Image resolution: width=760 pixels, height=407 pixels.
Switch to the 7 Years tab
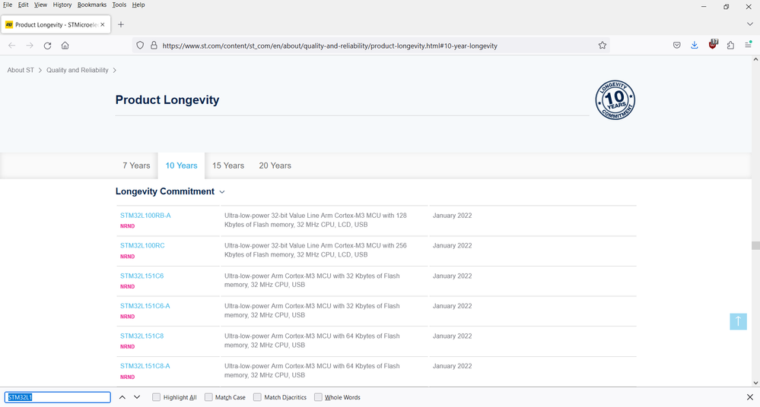click(136, 166)
